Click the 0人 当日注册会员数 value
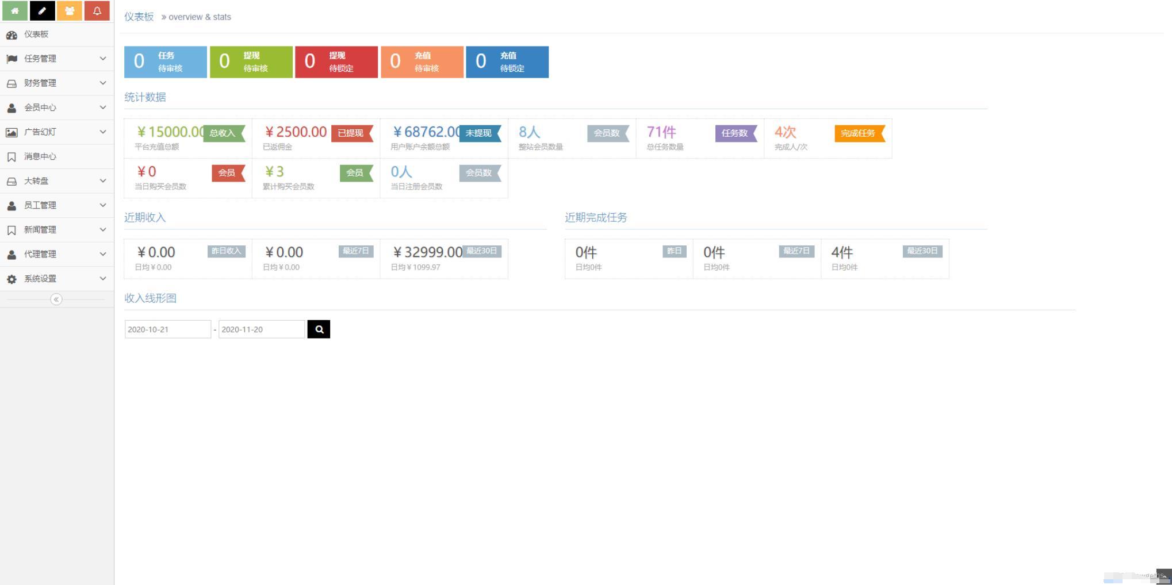Viewport: 1172px width, 585px height. tap(401, 172)
